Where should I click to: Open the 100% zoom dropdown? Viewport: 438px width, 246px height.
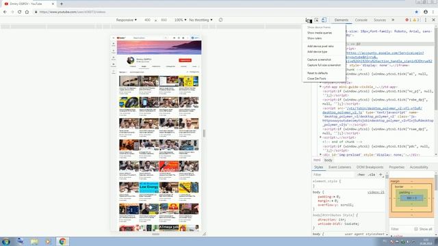[x=180, y=20]
